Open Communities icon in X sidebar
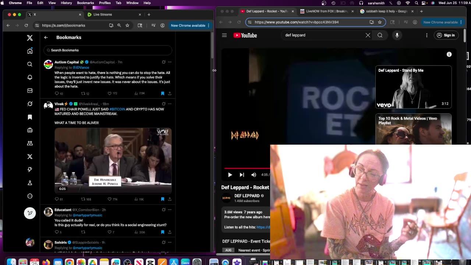 click(30, 143)
